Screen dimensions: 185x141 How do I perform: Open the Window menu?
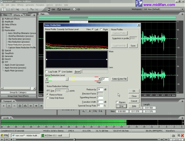[59, 5]
